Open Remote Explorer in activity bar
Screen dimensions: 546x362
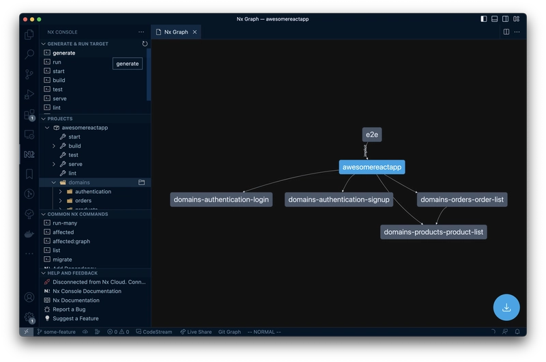(x=29, y=135)
